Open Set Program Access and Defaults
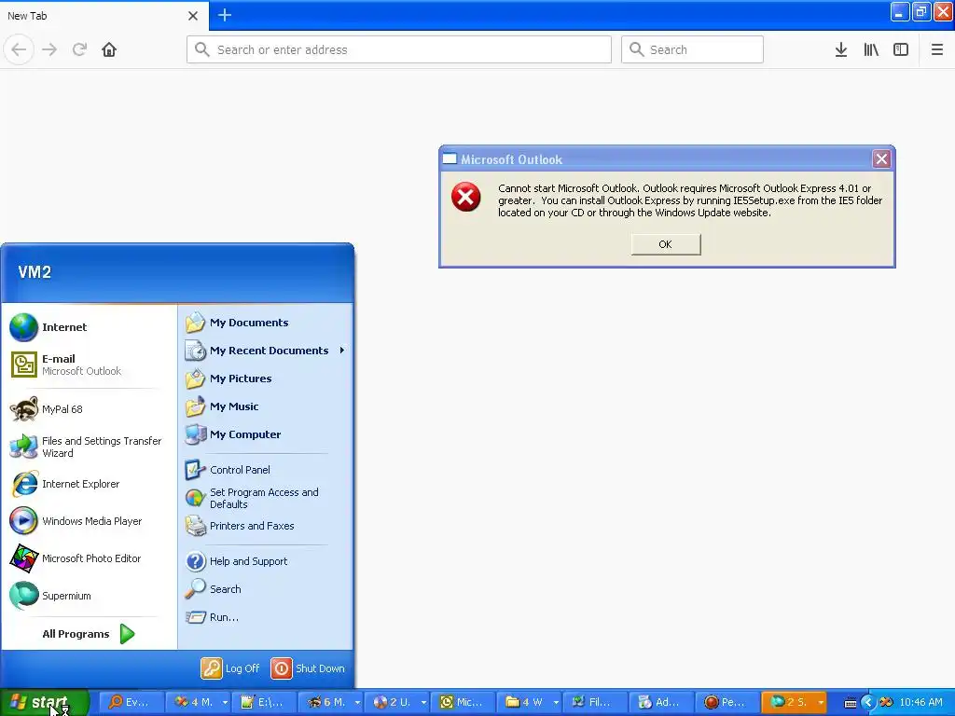This screenshot has height=716, width=955. pyautogui.click(x=266, y=498)
